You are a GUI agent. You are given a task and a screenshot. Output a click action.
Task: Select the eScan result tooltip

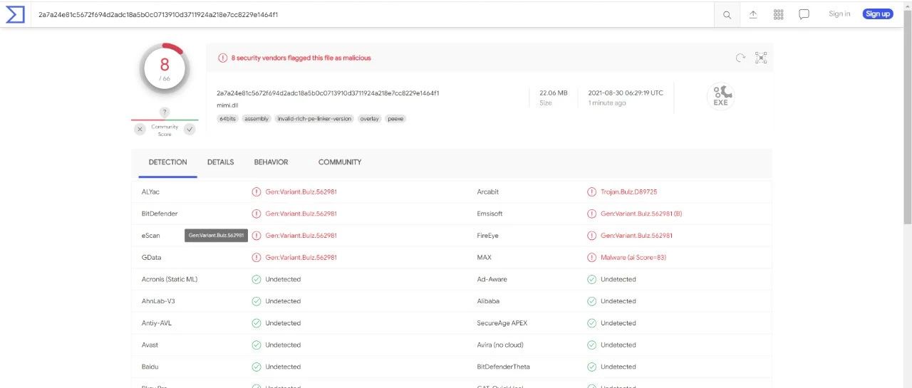tap(217, 235)
